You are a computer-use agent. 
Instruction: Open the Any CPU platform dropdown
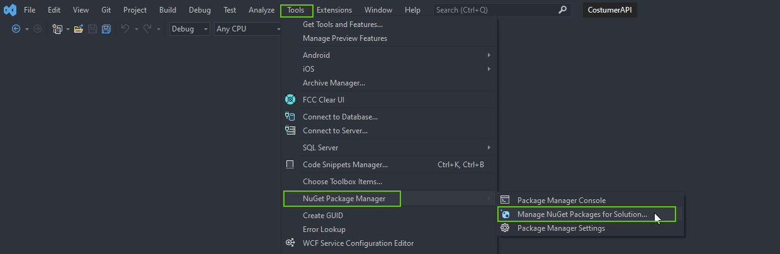[247, 29]
